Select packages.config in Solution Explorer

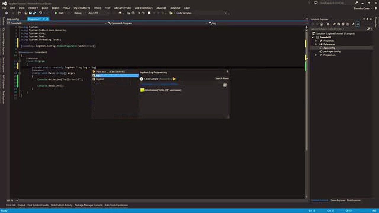coord(332,51)
